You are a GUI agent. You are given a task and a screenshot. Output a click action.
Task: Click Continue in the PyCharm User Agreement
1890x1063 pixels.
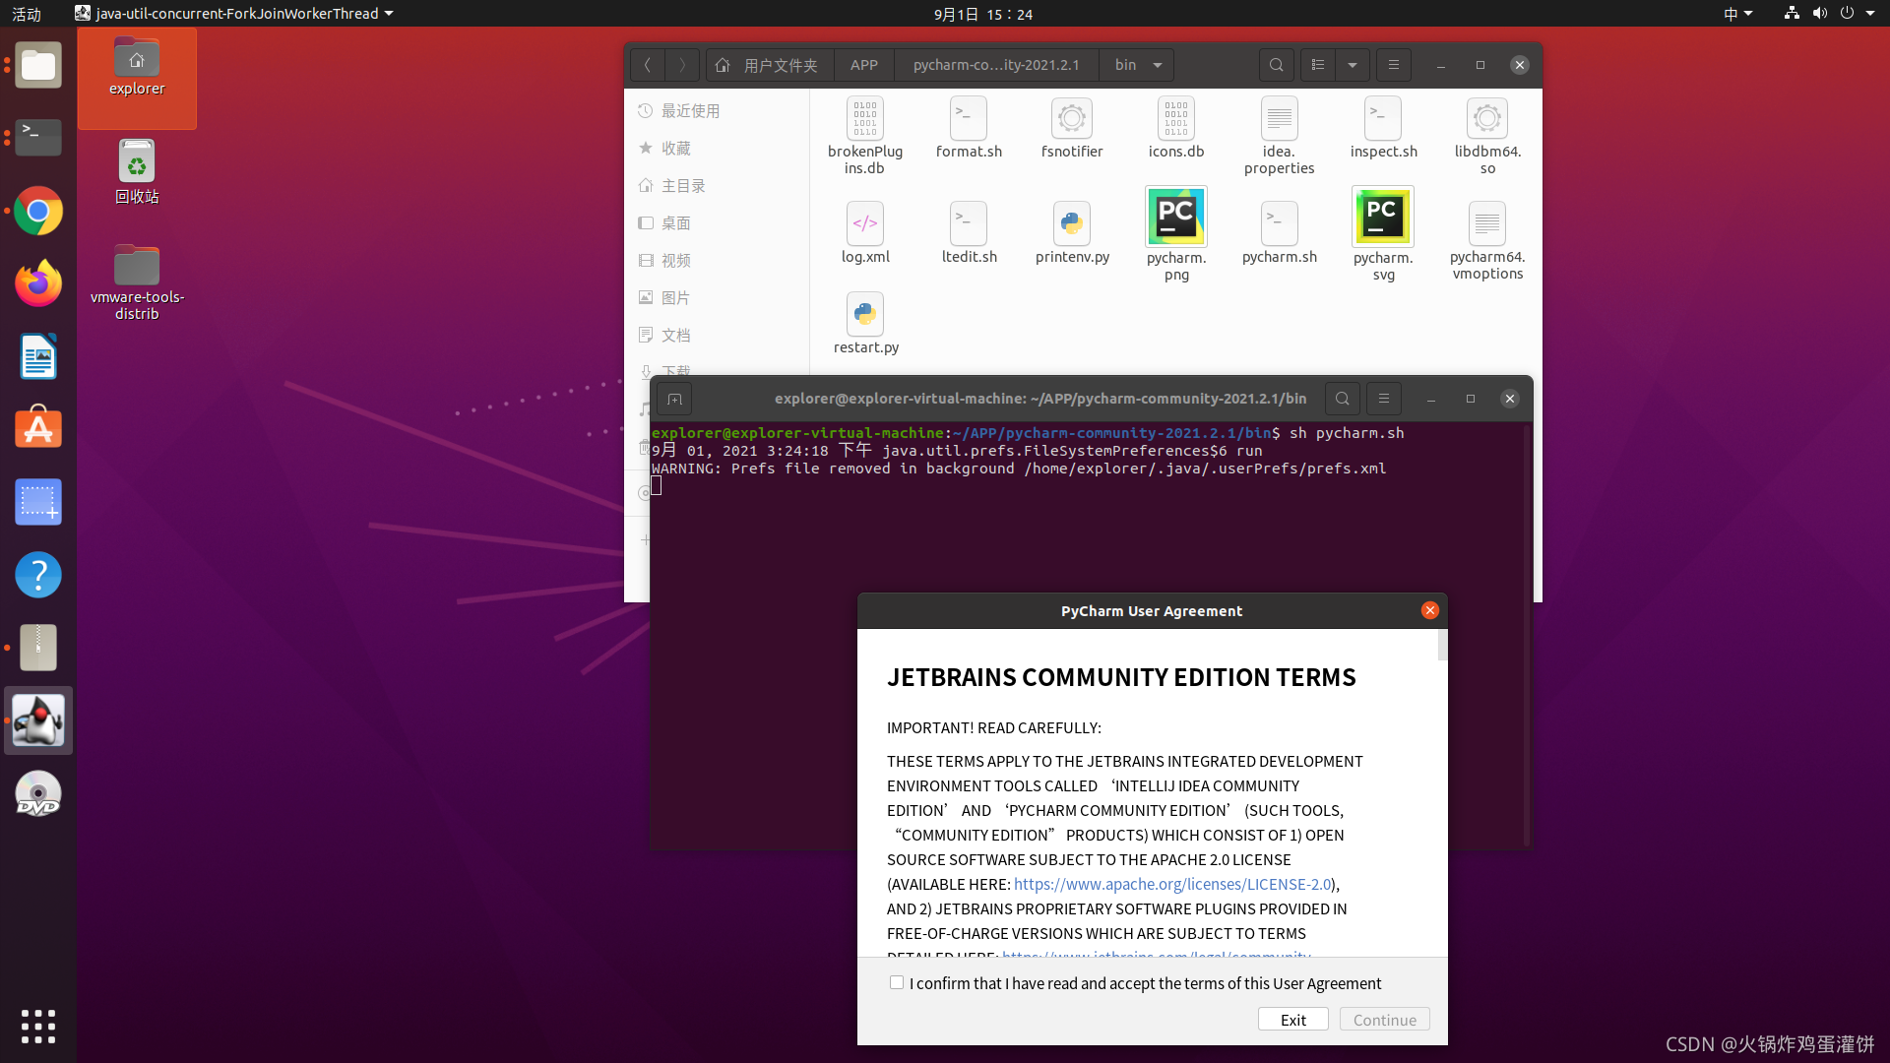click(x=1384, y=1020)
